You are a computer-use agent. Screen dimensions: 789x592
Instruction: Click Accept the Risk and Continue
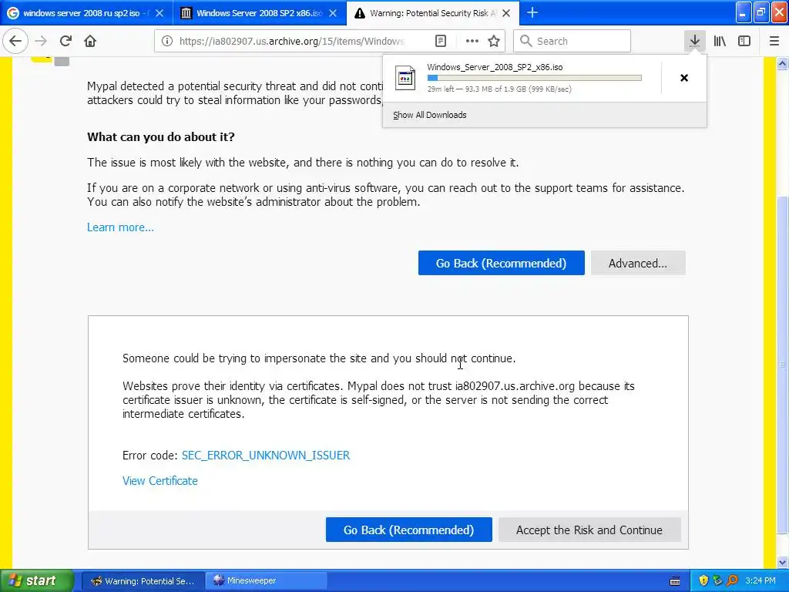coord(589,530)
